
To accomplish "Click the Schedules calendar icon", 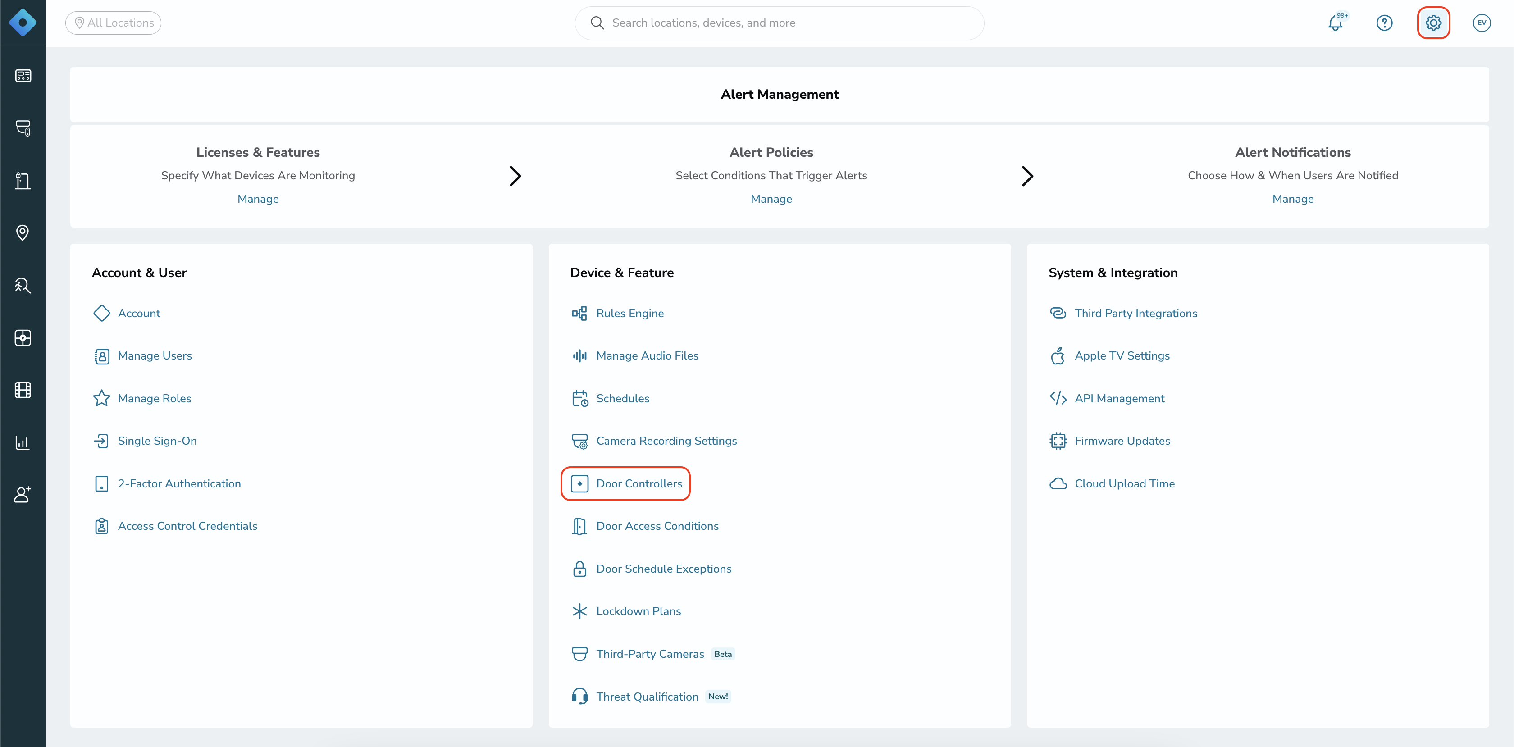I will [579, 398].
